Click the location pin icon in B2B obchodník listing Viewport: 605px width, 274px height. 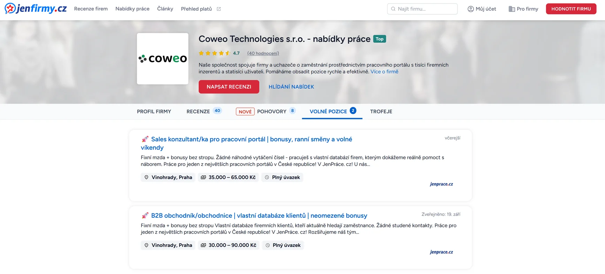tap(146, 245)
